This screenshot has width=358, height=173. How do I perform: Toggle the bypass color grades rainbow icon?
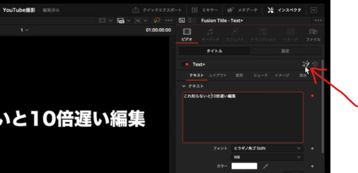point(157,20)
